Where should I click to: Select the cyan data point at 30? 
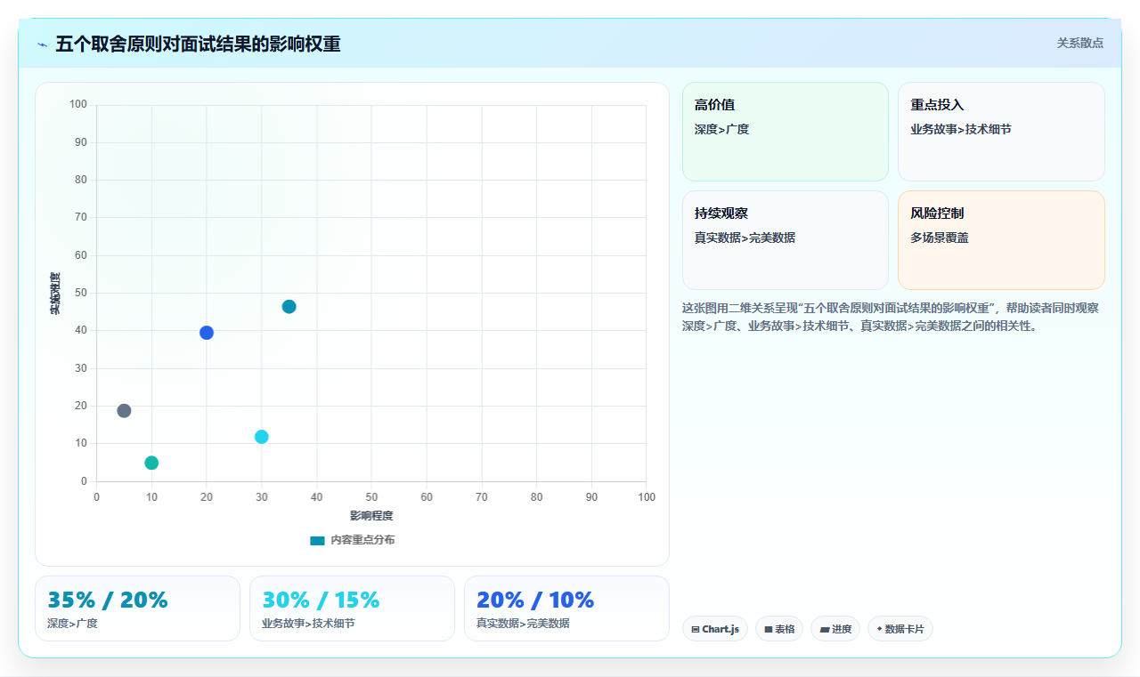coord(261,437)
